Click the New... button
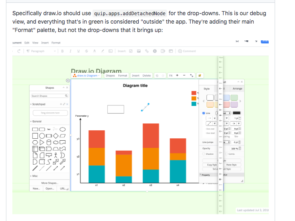The height and width of the screenshot is (221, 295). tap(36, 188)
